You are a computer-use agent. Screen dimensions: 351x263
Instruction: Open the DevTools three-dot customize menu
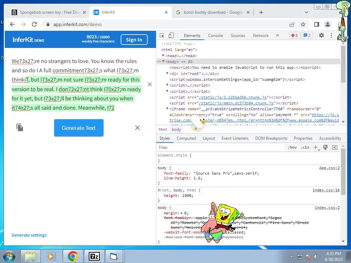tap(331, 35)
